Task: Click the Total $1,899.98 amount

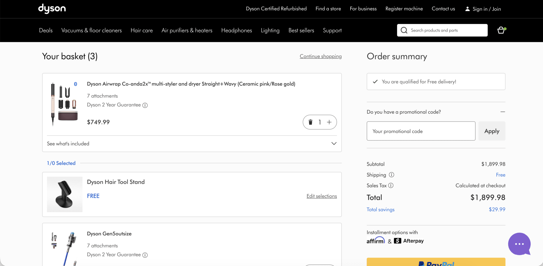Action: [x=488, y=197]
